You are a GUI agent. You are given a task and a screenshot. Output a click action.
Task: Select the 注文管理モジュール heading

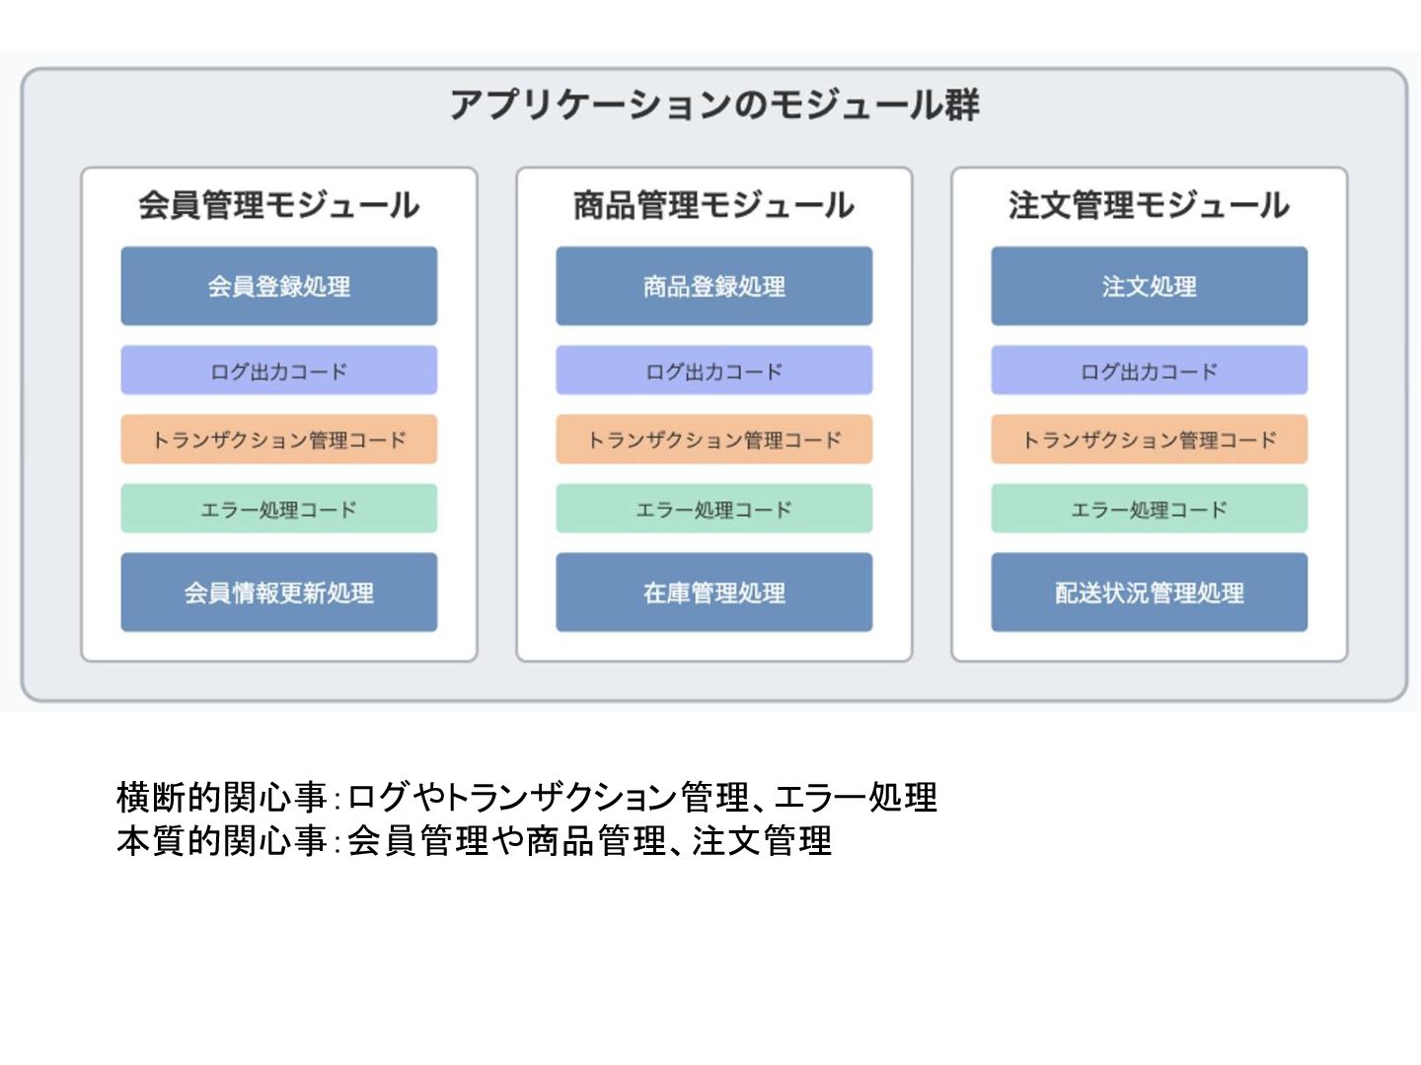point(1150,205)
